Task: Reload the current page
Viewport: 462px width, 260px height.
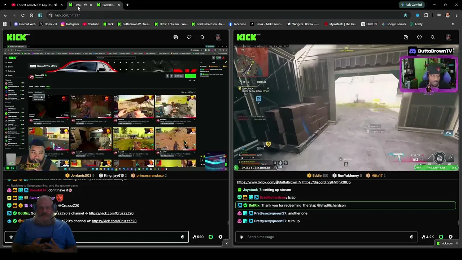Action: pyautogui.click(x=23, y=15)
